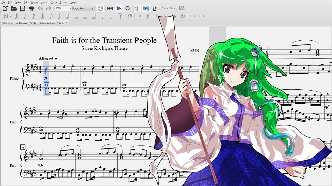Toggle the metronome
The width and height of the screenshot is (332, 186).
155,8
